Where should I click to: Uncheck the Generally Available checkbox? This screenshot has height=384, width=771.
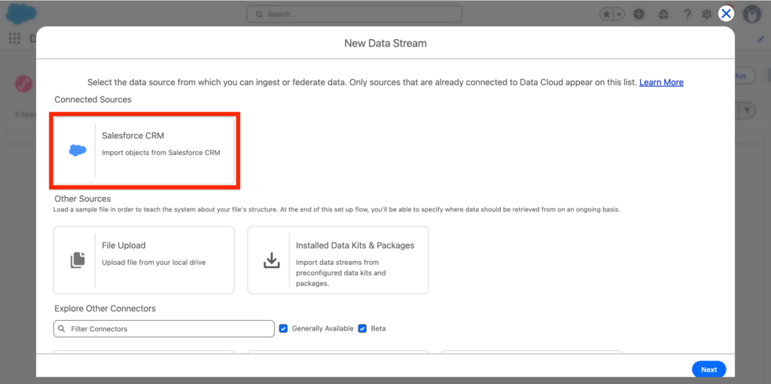point(284,328)
